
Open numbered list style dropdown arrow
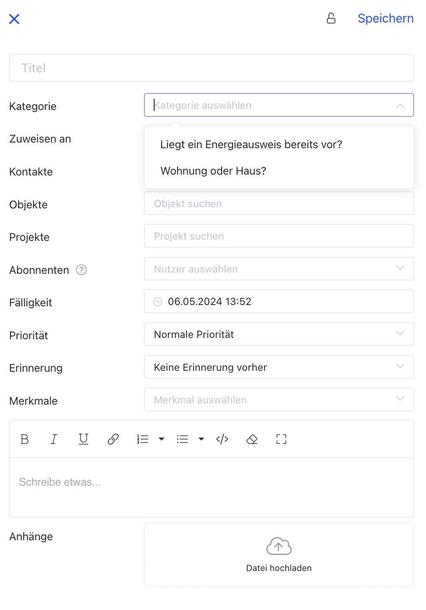tap(161, 439)
